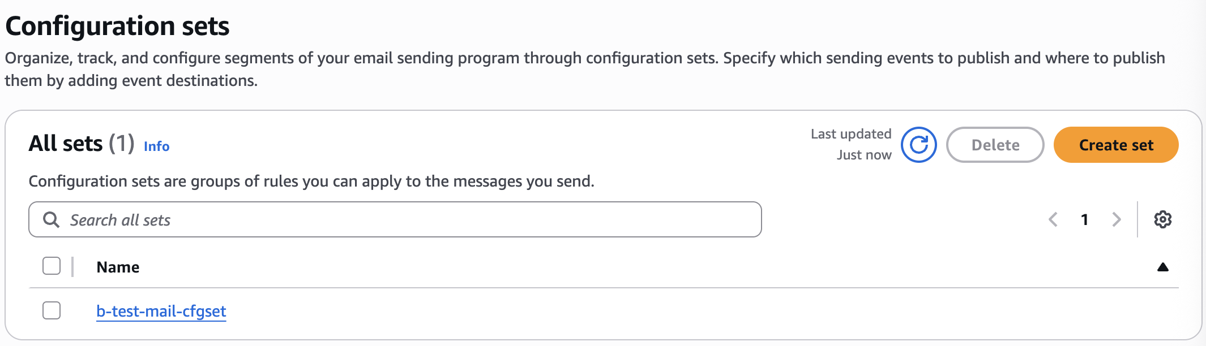Click the magnifier icon in search box
The image size is (1206, 346).
(x=52, y=220)
